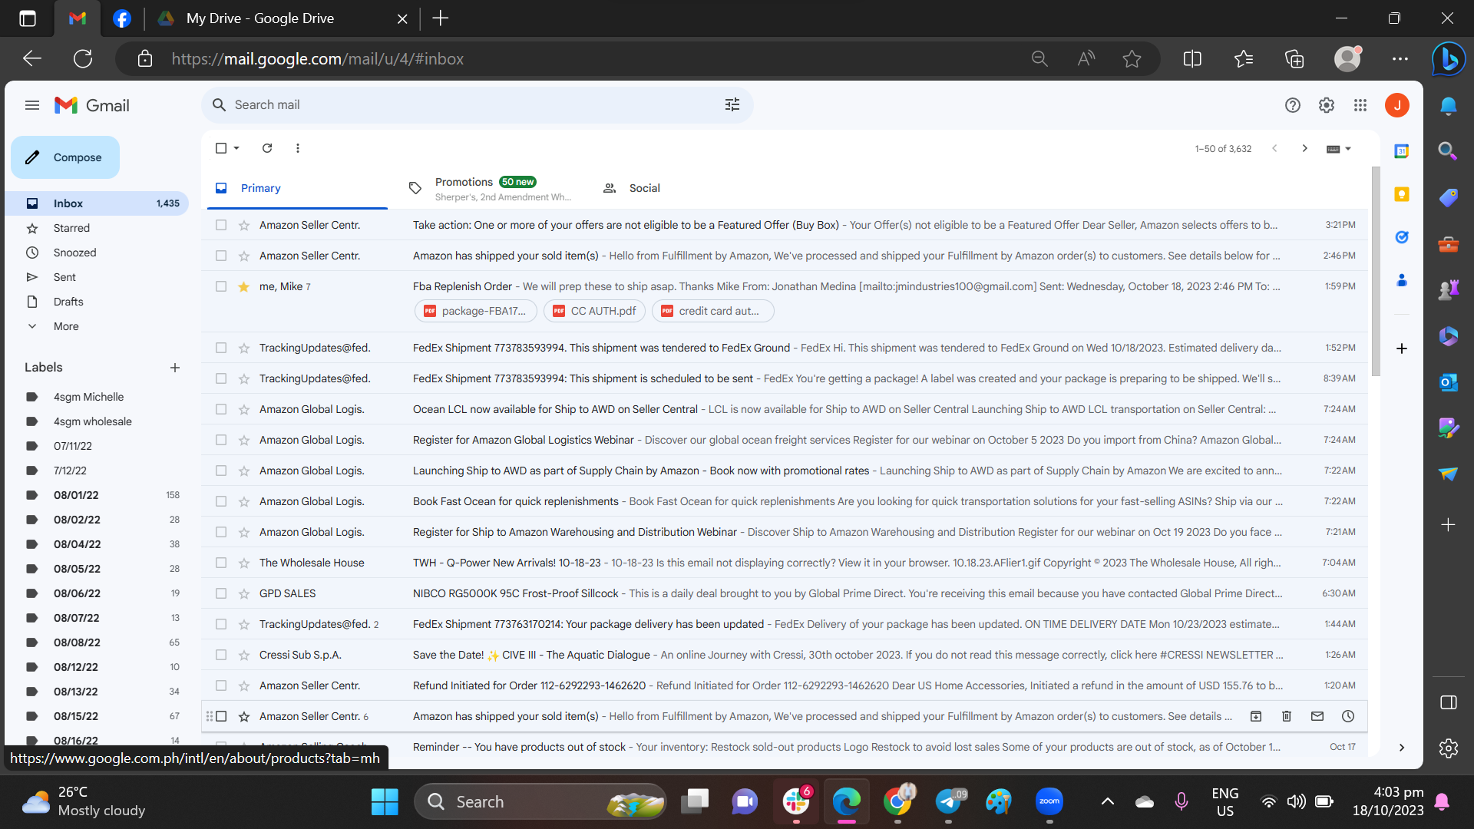1474x829 pixels.
Task: Add this page to Edge favorites star
Action: pos(1132,59)
